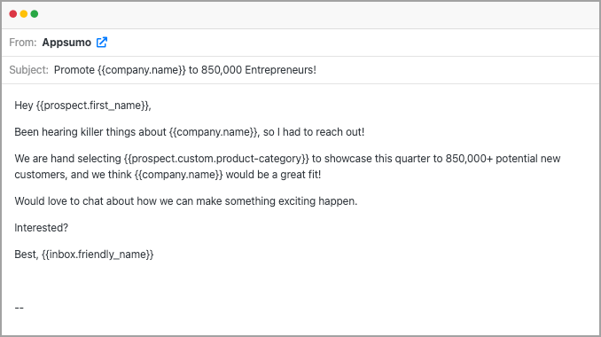Click {{company.name}} before "would be a great fit"
Screen dimensions: 601x337
click(178, 175)
